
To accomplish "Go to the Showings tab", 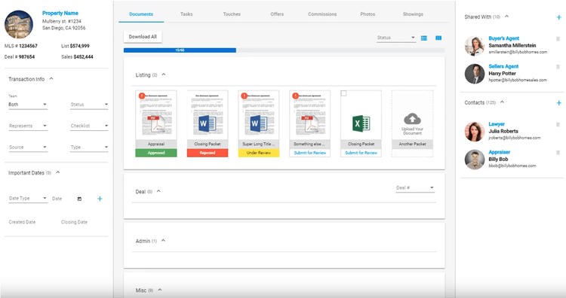I will pos(413,14).
